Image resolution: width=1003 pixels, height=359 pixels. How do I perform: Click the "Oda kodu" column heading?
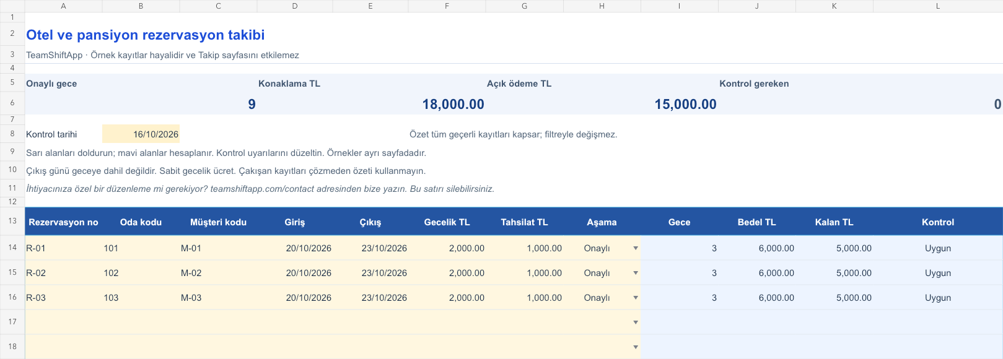coord(141,222)
